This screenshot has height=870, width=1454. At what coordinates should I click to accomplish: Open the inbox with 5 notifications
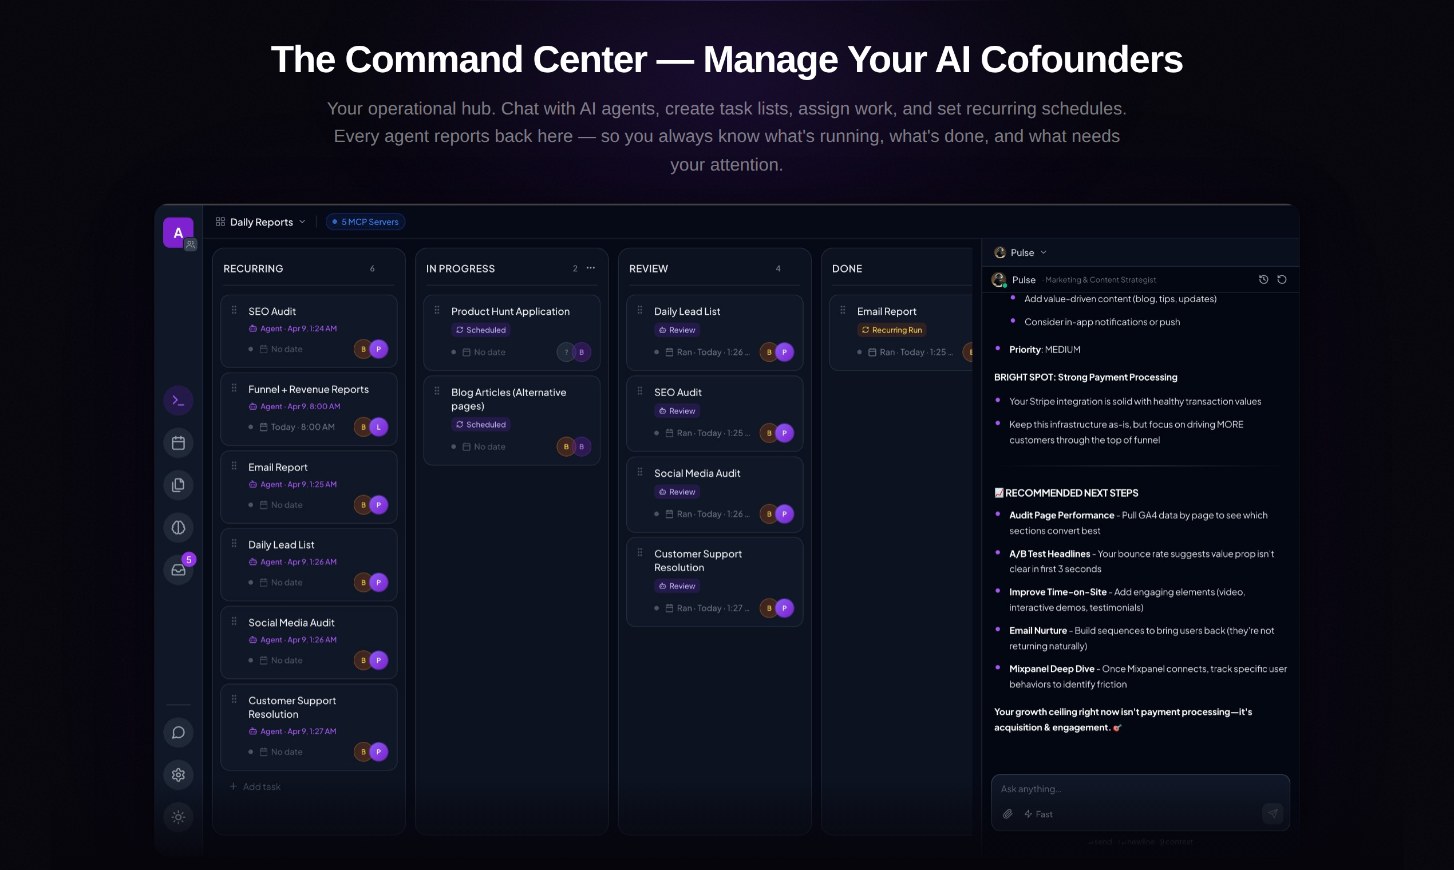(x=178, y=570)
